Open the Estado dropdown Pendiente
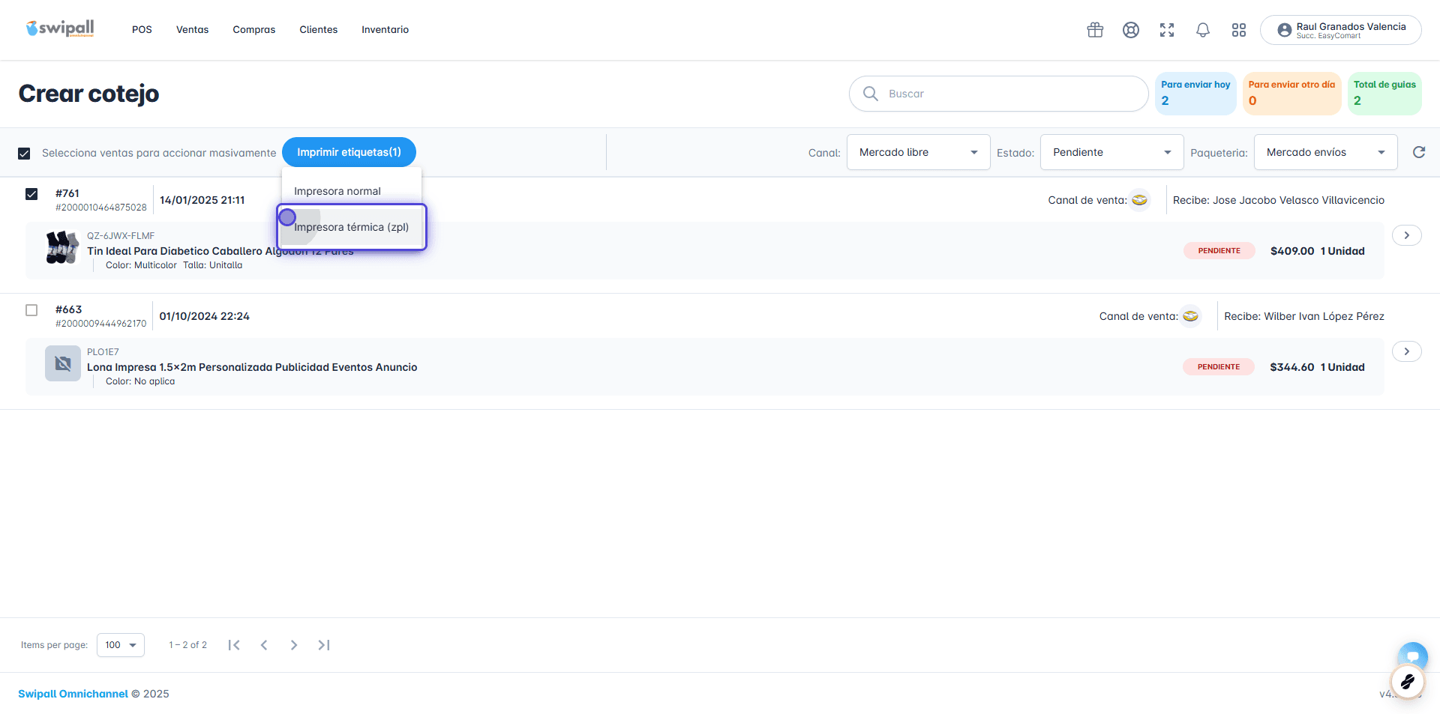Viewport: 1440px width, 714px height. (1112, 152)
